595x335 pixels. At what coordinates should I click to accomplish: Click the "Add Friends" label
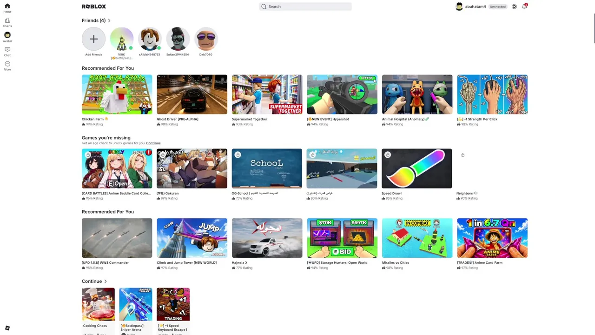click(93, 54)
